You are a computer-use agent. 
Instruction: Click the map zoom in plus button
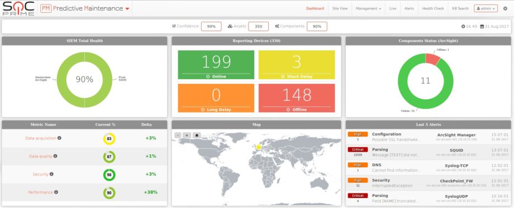coord(187,135)
